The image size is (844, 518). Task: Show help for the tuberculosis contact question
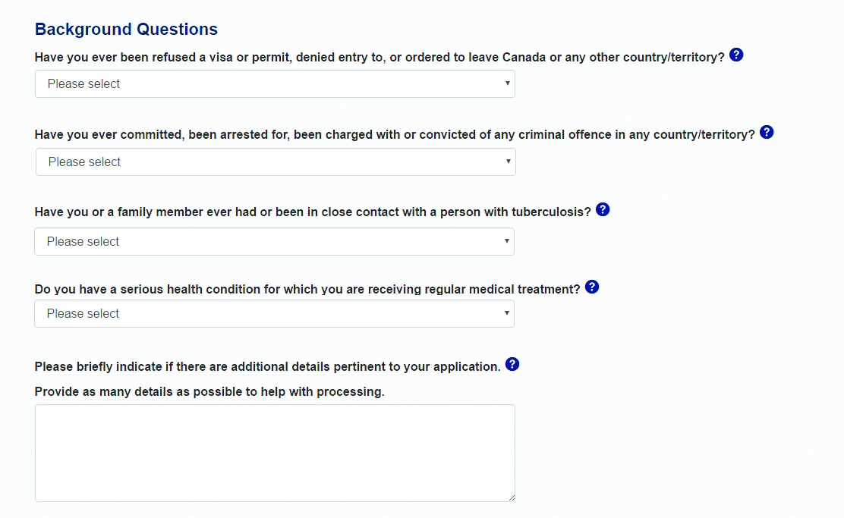(603, 210)
